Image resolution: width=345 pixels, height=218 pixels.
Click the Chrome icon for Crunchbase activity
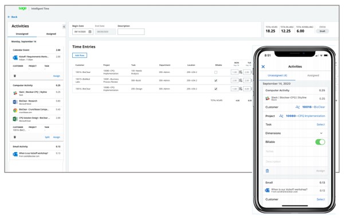pos(15,110)
